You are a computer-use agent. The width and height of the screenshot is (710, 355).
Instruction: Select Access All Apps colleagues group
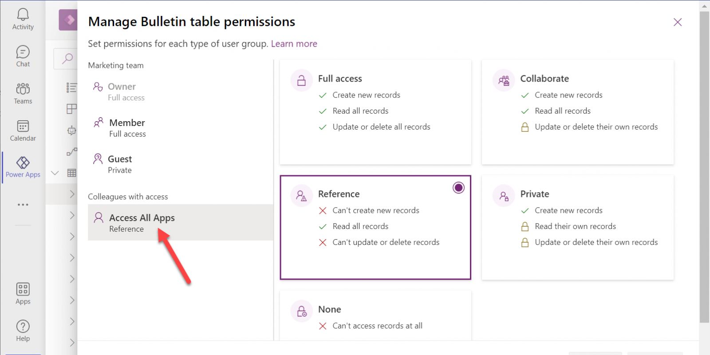pos(142,222)
